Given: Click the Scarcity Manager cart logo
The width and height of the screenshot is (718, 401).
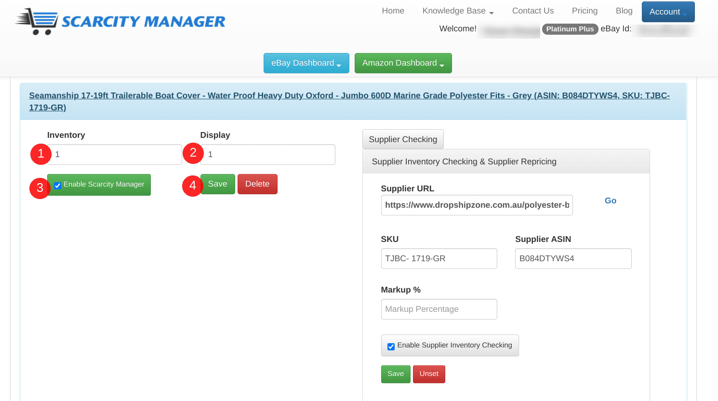Looking at the screenshot, I should [120, 22].
